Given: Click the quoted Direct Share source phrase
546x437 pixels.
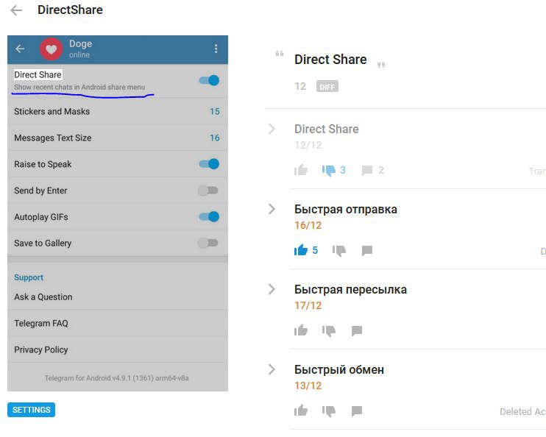Looking at the screenshot, I should point(330,60).
